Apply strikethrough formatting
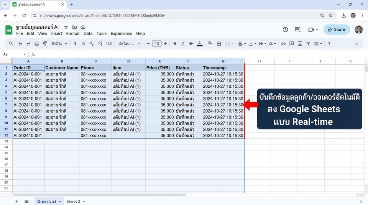This screenshot has width=368, height=205. (191, 44)
